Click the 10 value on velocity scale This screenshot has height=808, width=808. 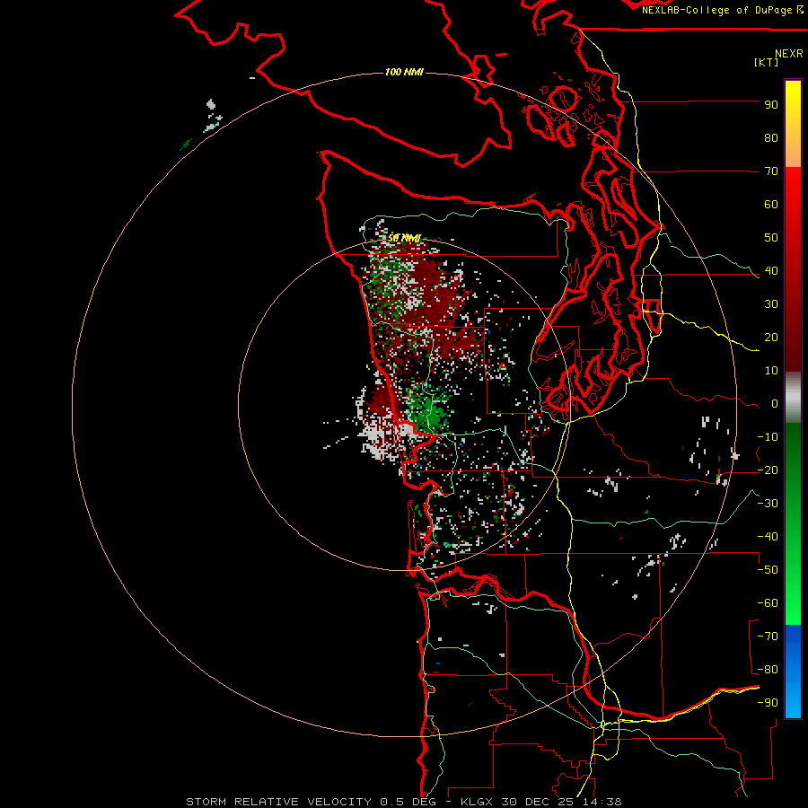click(771, 371)
